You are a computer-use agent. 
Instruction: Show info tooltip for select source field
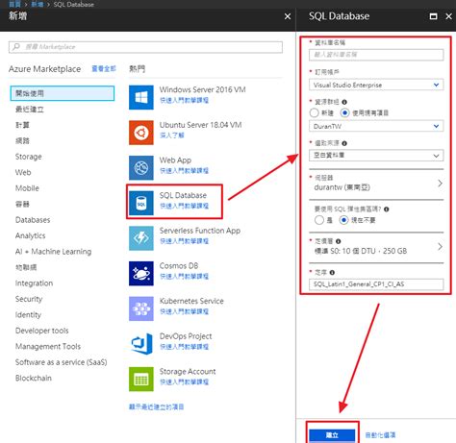point(344,143)
